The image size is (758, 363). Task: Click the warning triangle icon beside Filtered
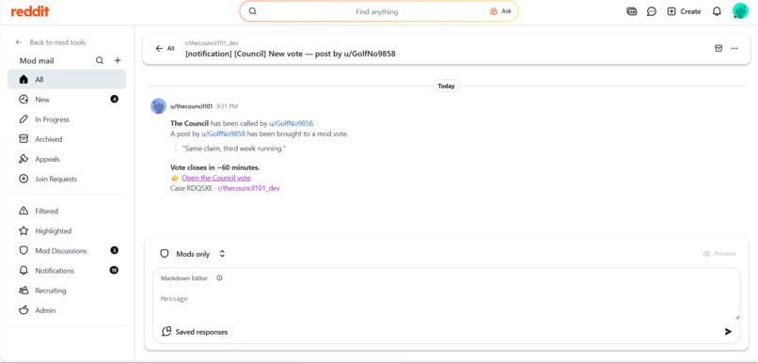(24, 211)
